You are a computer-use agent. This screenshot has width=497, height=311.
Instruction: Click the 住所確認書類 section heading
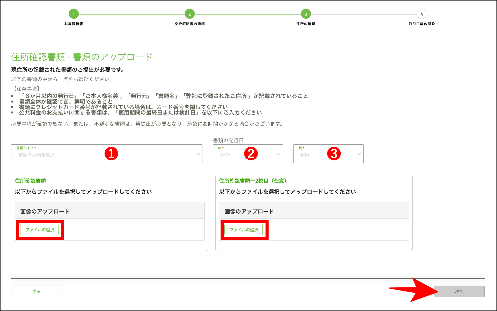pyautogui.click(x=30, y=181)
